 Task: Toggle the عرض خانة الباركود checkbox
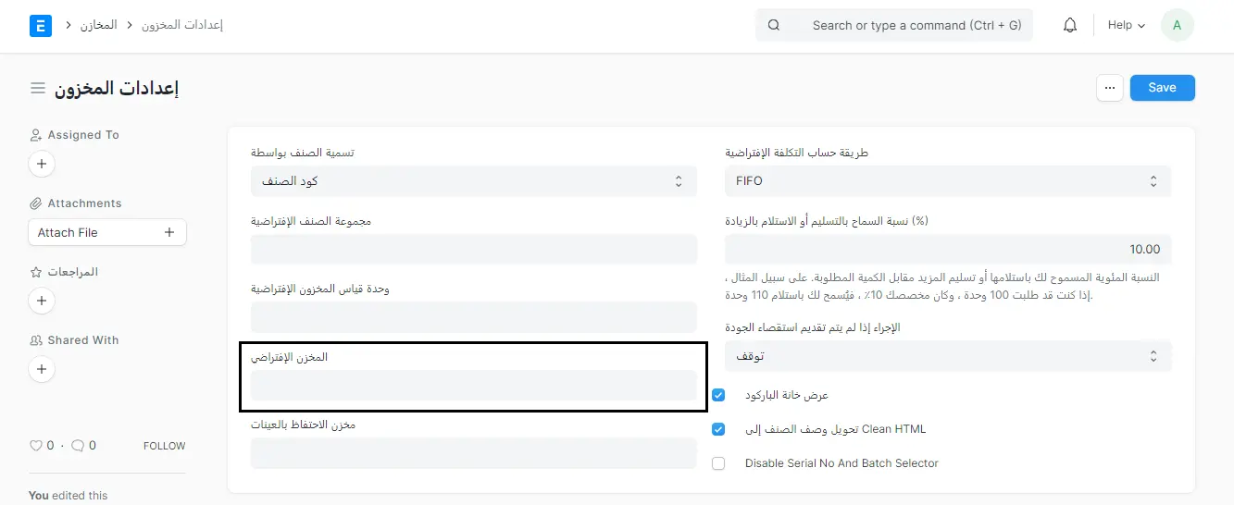pyautogui.click(x=718, y=395)
